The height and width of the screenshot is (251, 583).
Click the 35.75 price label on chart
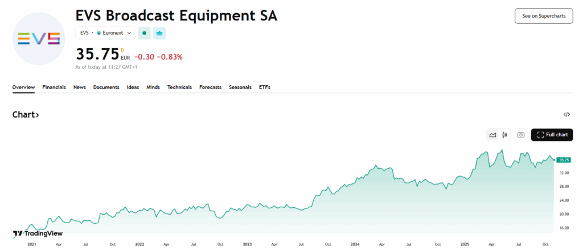coord(564,160)
